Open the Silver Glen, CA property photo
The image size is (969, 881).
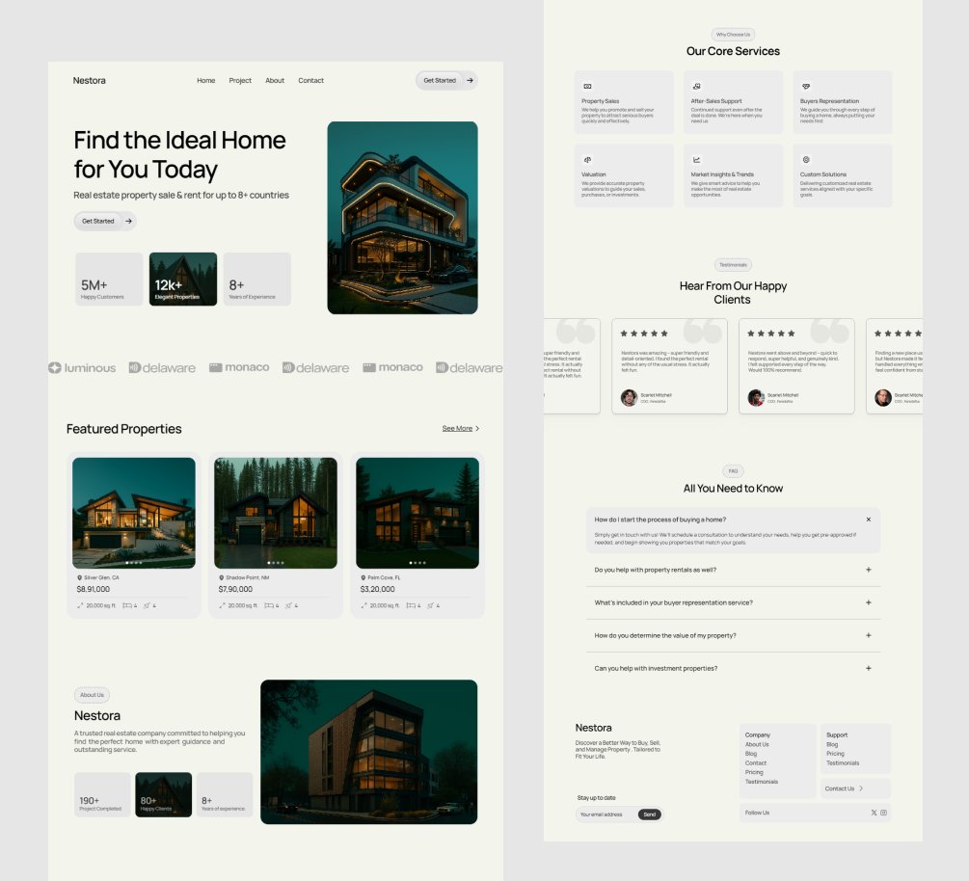[133, 513]
